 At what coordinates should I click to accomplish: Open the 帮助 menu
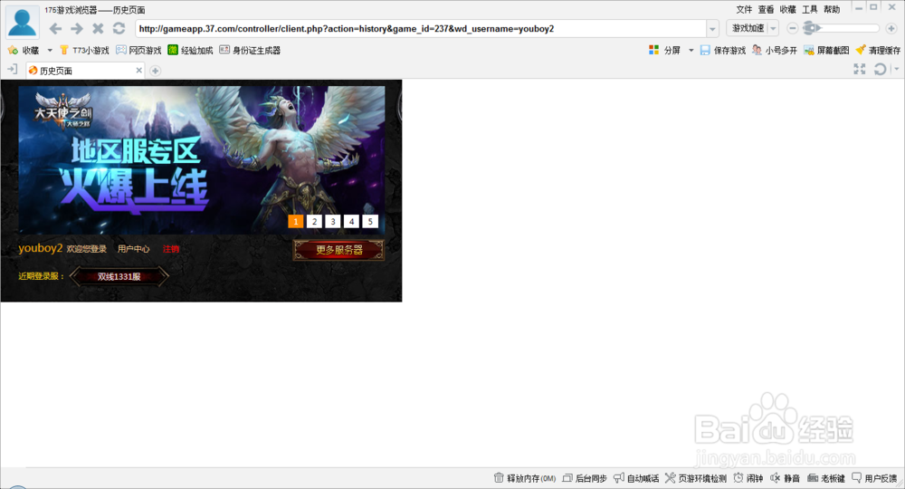[832, 9]
